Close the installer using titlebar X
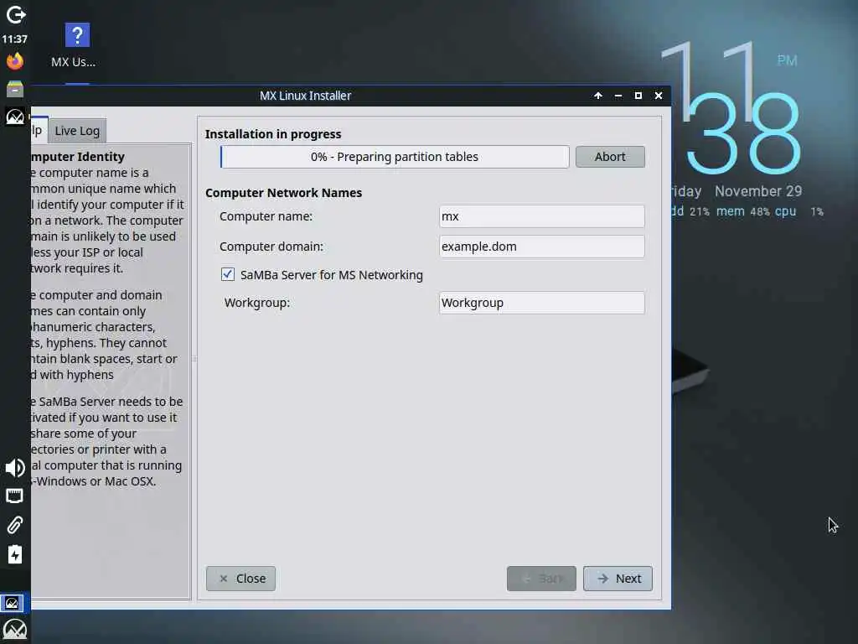This screenshot has width=858, height=644. (x=659, y=96)
